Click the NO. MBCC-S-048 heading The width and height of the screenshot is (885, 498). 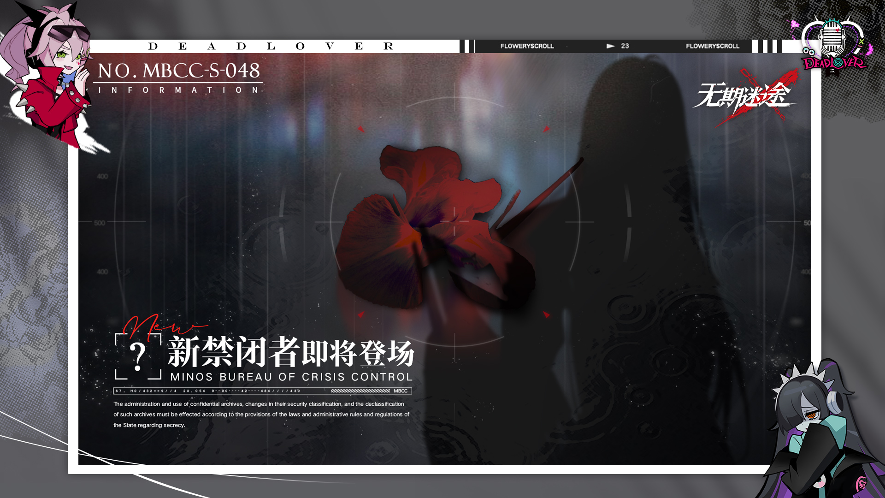(179, 71)
